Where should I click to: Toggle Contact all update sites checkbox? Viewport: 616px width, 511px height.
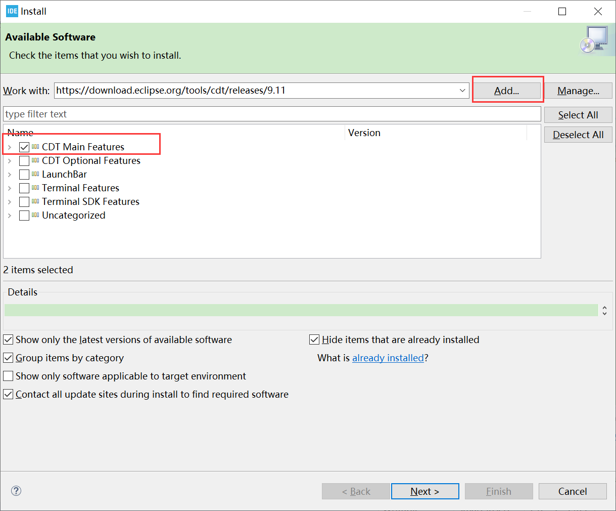[8, 394]
